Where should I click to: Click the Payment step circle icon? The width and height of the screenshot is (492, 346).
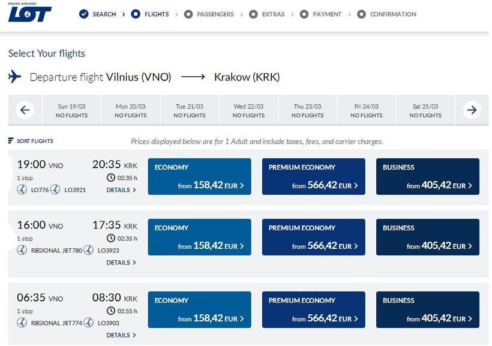coord(304,14)
